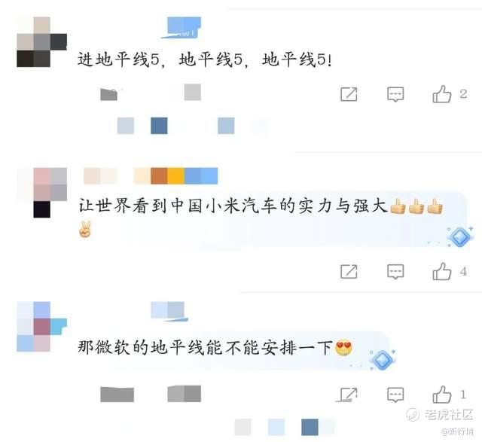Open the second commenter's orange-blue username
Screen dimensions: 482x442
point(151,175)
